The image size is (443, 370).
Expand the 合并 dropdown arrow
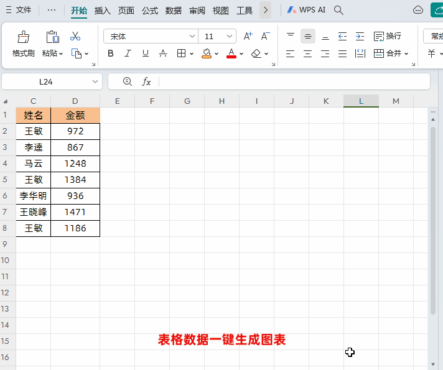tap(406, 53)
